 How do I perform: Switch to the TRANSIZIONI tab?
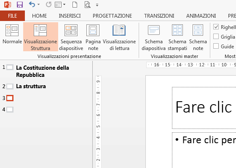pyautogui.click(x=159, y=16)
